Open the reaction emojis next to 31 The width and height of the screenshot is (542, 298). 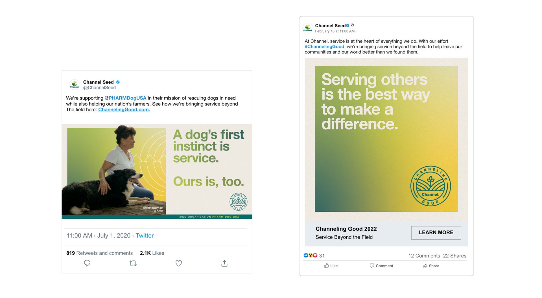point(311,255)
